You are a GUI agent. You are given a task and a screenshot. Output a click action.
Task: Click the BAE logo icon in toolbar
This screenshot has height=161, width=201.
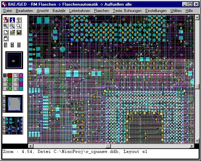coord(6,19)
